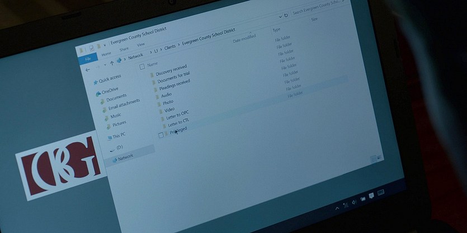This screenshot has height=233, width=467.
Task: Expand the chevron after Clients breadcrumb
Action: (x=179, y=45)
